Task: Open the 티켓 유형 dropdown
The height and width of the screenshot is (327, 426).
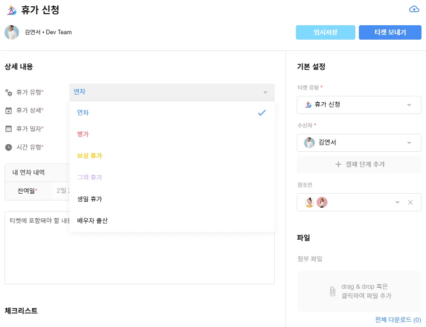Action: point(359,104)
